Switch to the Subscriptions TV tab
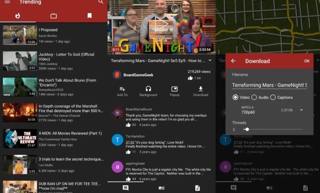The height and width of the screenshot is (193, 320). (53, 16)
